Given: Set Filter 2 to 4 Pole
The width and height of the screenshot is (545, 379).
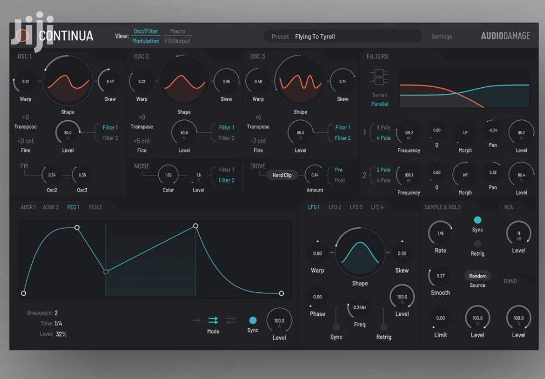Looking at the screenshot, I should (x=384, y=180).
